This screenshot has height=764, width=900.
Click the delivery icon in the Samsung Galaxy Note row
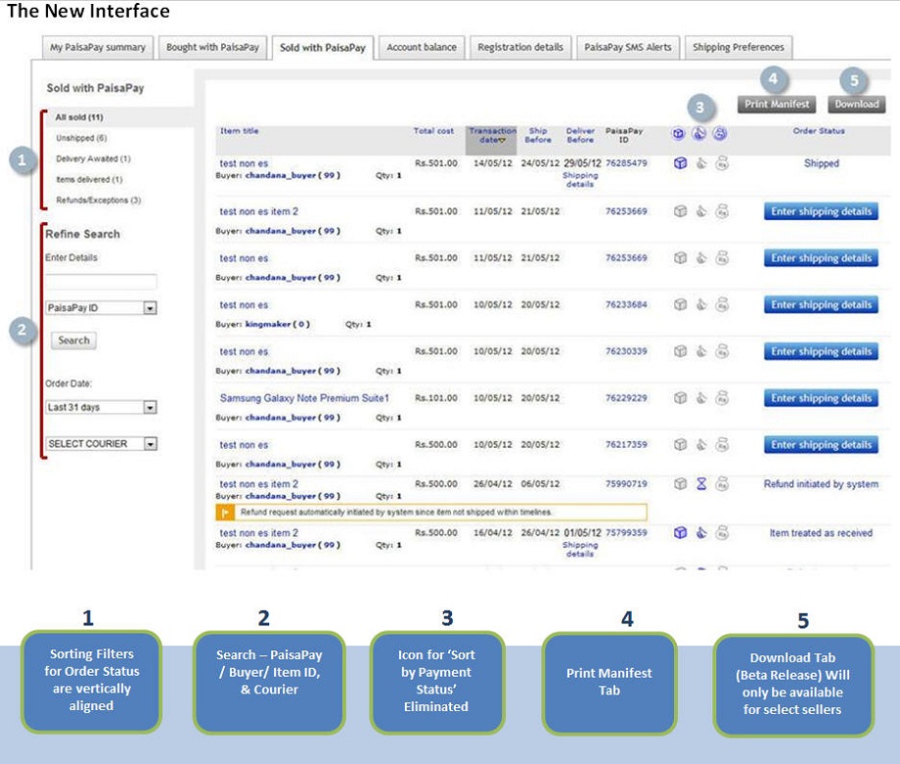click(x=700, y=398)
